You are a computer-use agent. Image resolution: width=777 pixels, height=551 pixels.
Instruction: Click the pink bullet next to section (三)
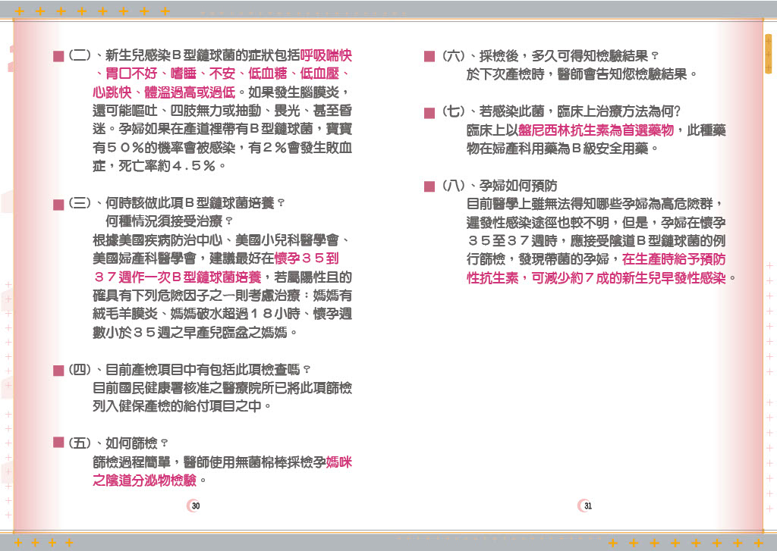point(58,205)
